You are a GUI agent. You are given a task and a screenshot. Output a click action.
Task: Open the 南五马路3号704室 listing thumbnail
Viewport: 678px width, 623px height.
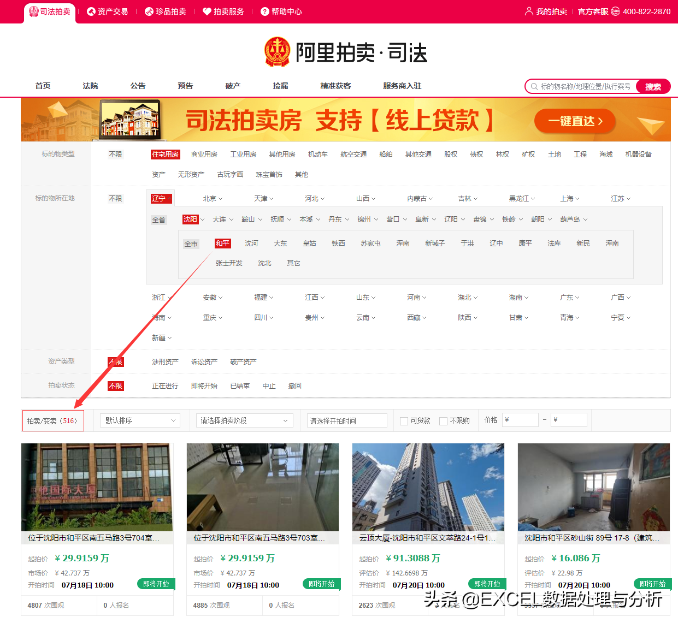[x=97, y=487]
